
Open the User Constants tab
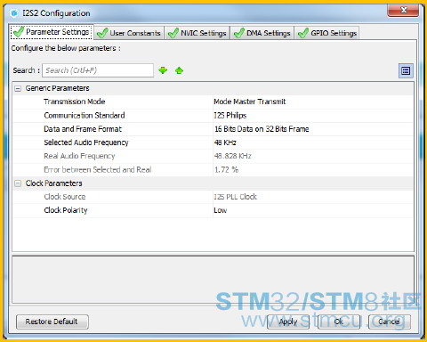point(129,33)
